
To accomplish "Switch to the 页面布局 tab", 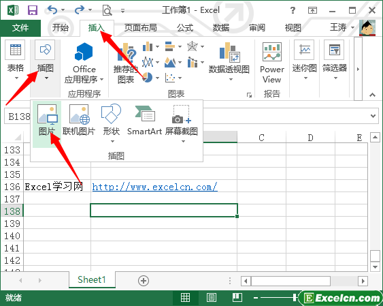I will pyautogui.click(x=140, y=28).
